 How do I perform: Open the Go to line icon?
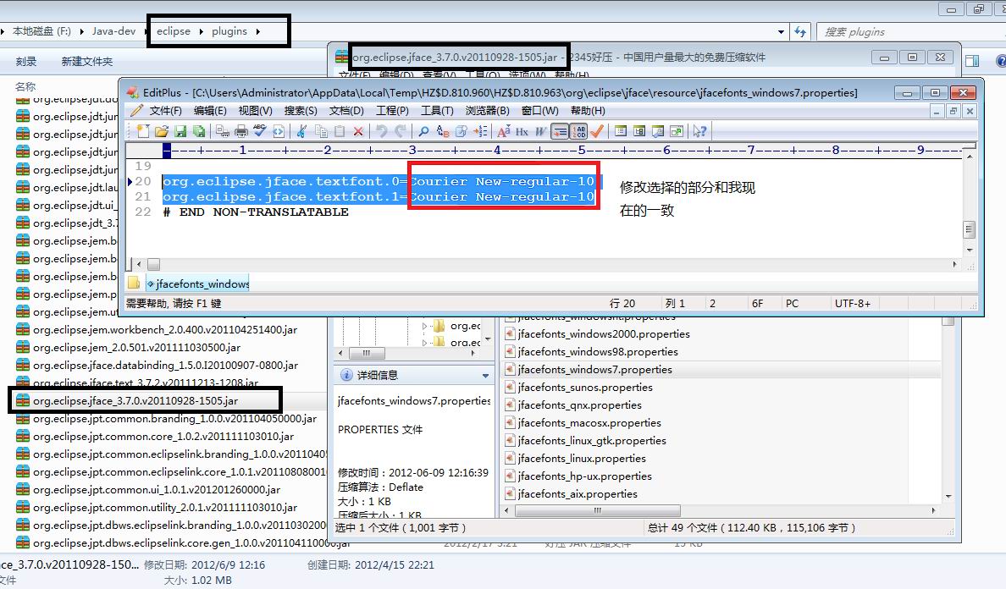pyautogui.click(x=482, y=131)
